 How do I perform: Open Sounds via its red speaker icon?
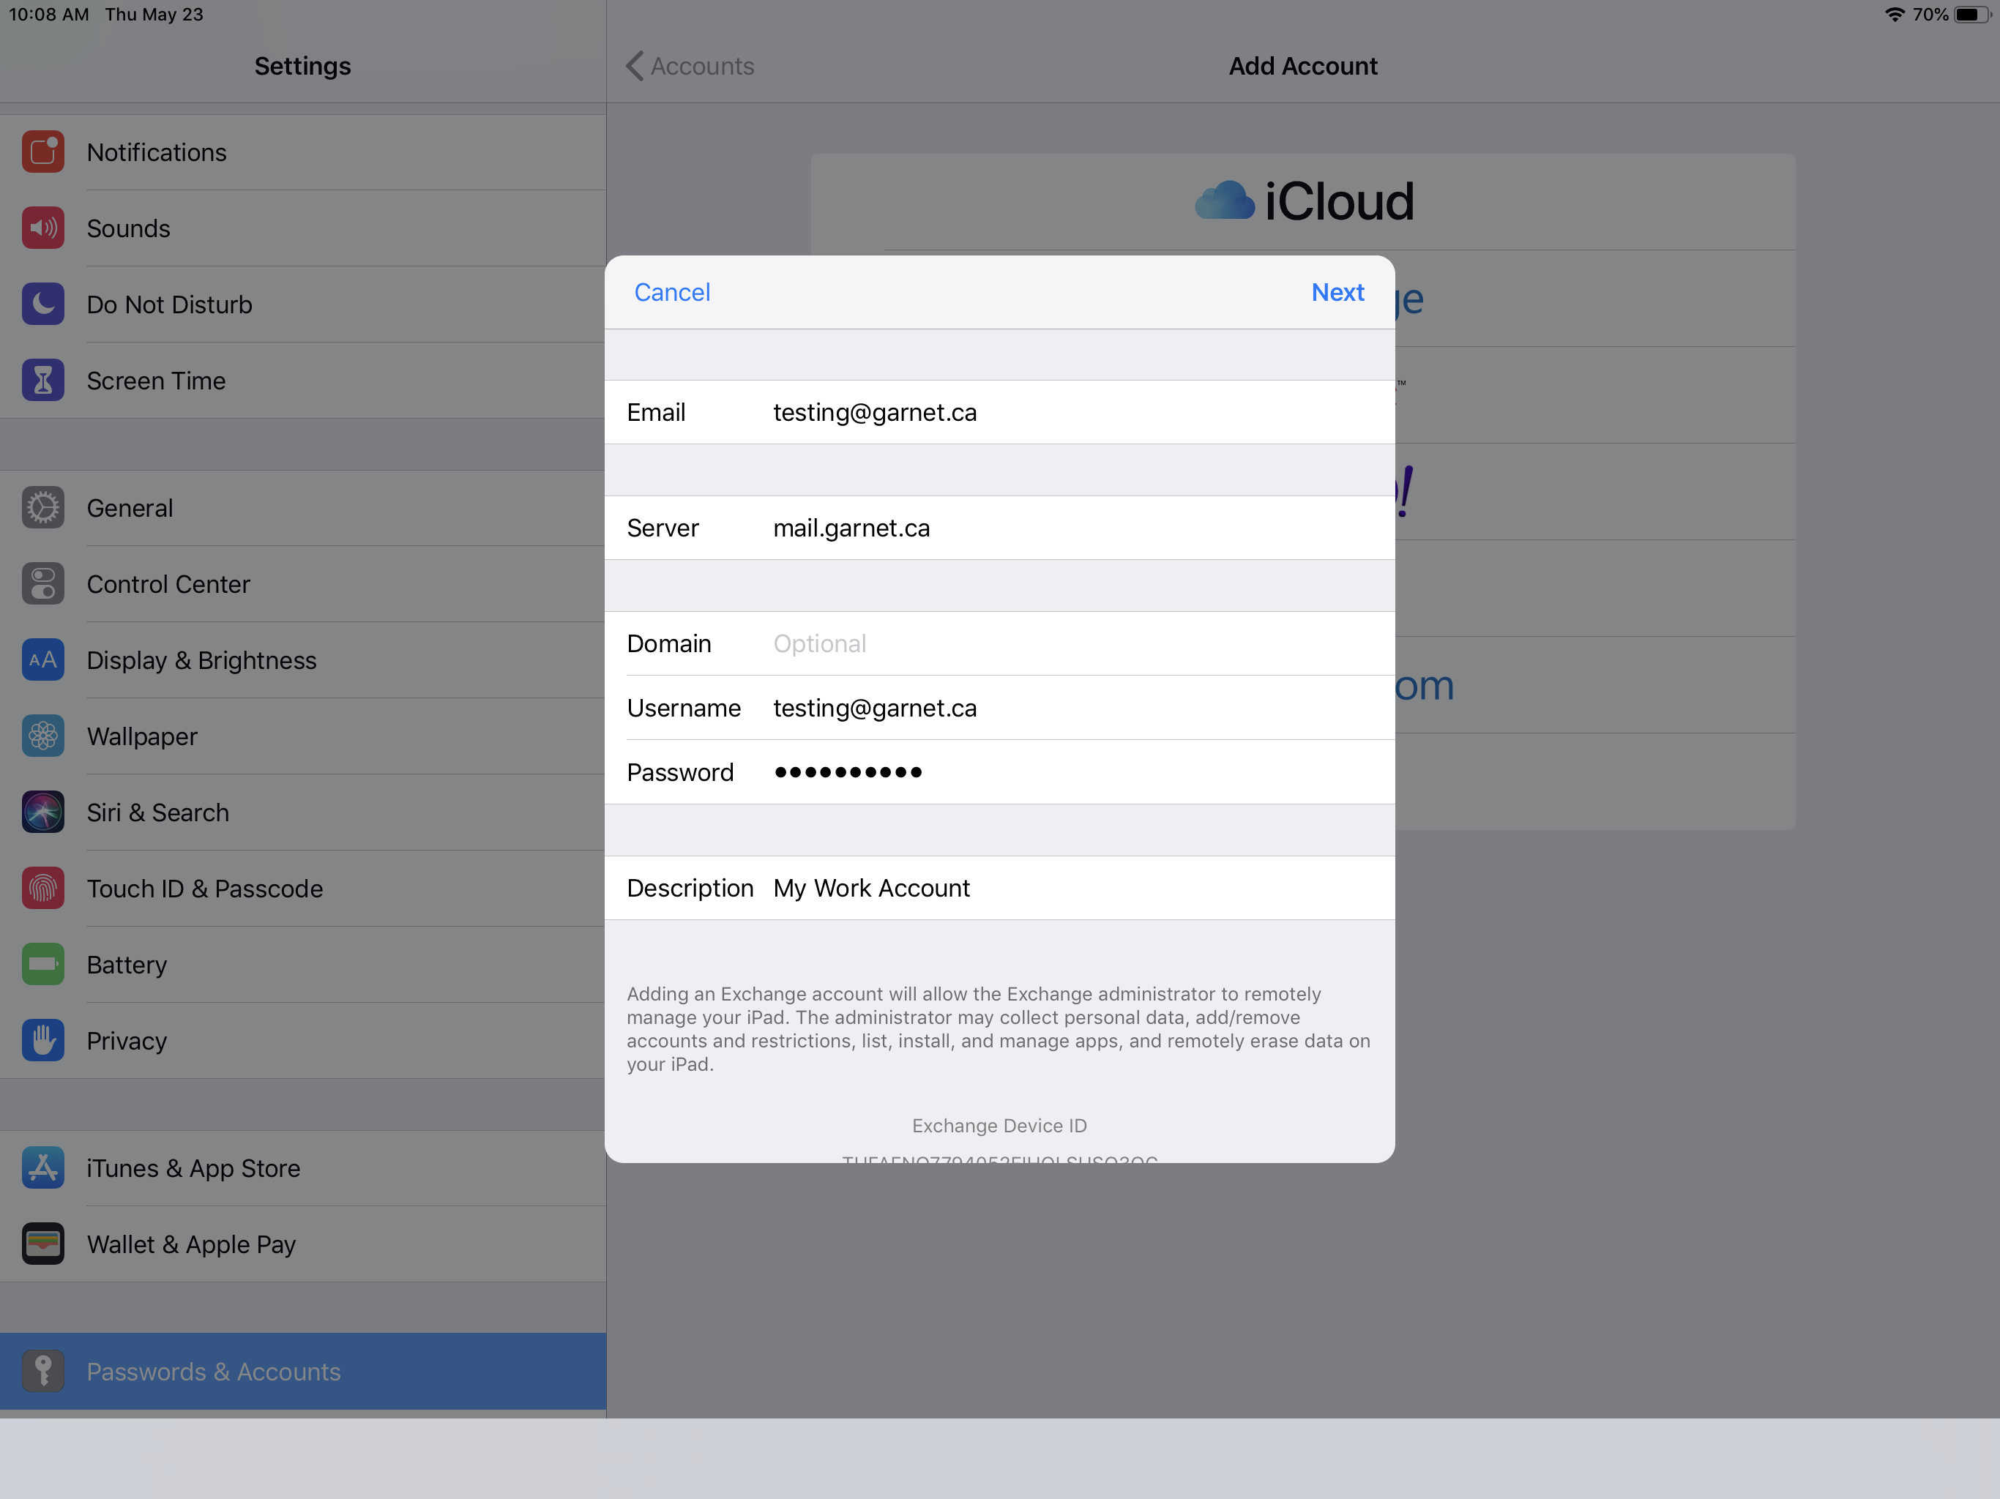tap(42, 228)
